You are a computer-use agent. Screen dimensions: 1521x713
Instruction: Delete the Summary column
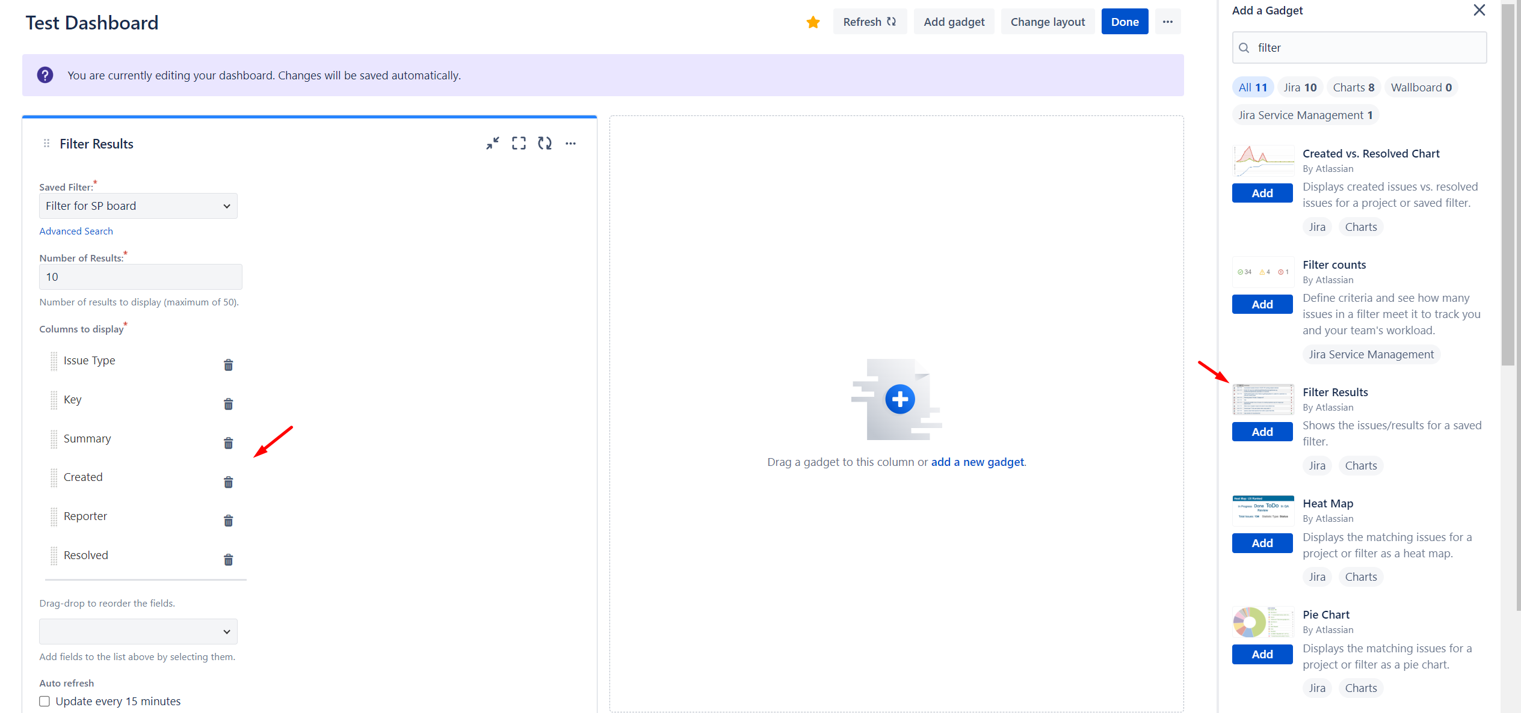click(x=229, y=442)
